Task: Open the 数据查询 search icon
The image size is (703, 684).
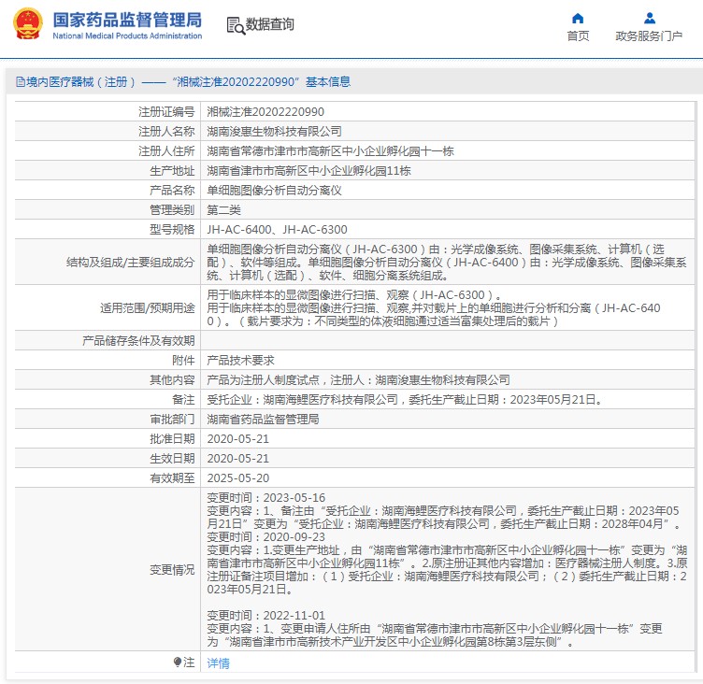Action: pos(236,25)
